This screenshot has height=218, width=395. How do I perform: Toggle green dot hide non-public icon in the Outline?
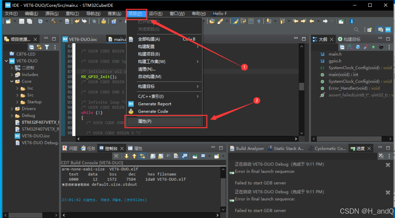pos(373,47)
